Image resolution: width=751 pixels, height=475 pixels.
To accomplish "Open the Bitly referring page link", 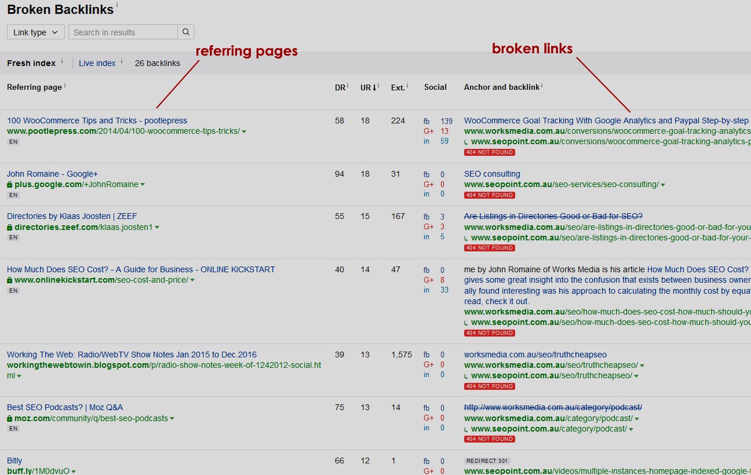I will (14, 462).
